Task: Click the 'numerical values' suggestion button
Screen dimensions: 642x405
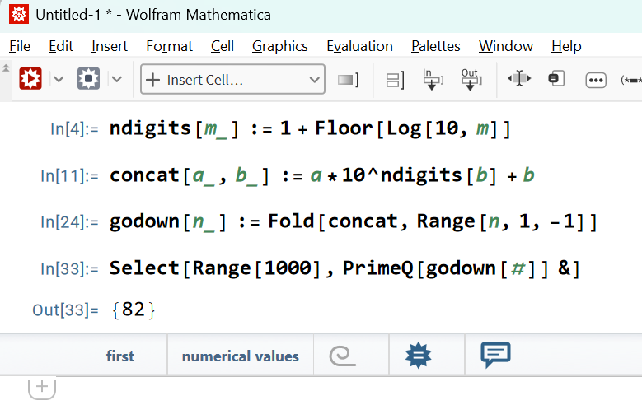Action: (x=241, y=356)
